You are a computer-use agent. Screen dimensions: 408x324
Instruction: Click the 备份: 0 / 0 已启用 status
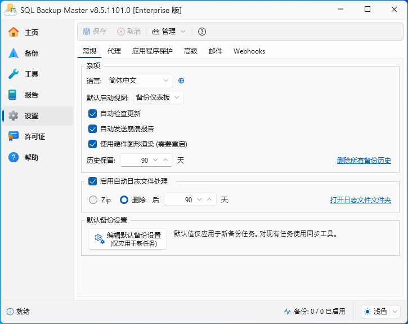[x=320, y=312]
